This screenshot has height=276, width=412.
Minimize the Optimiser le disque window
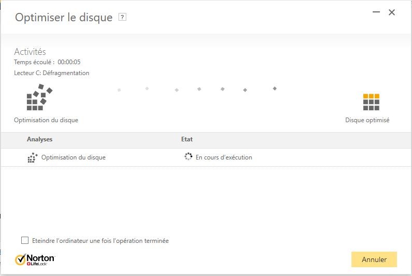tap(376, 12)
